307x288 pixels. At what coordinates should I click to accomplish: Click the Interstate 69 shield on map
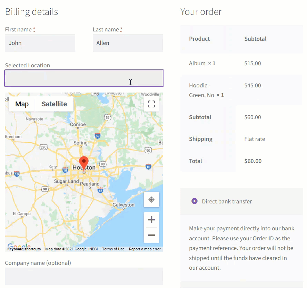pos(98,136)
